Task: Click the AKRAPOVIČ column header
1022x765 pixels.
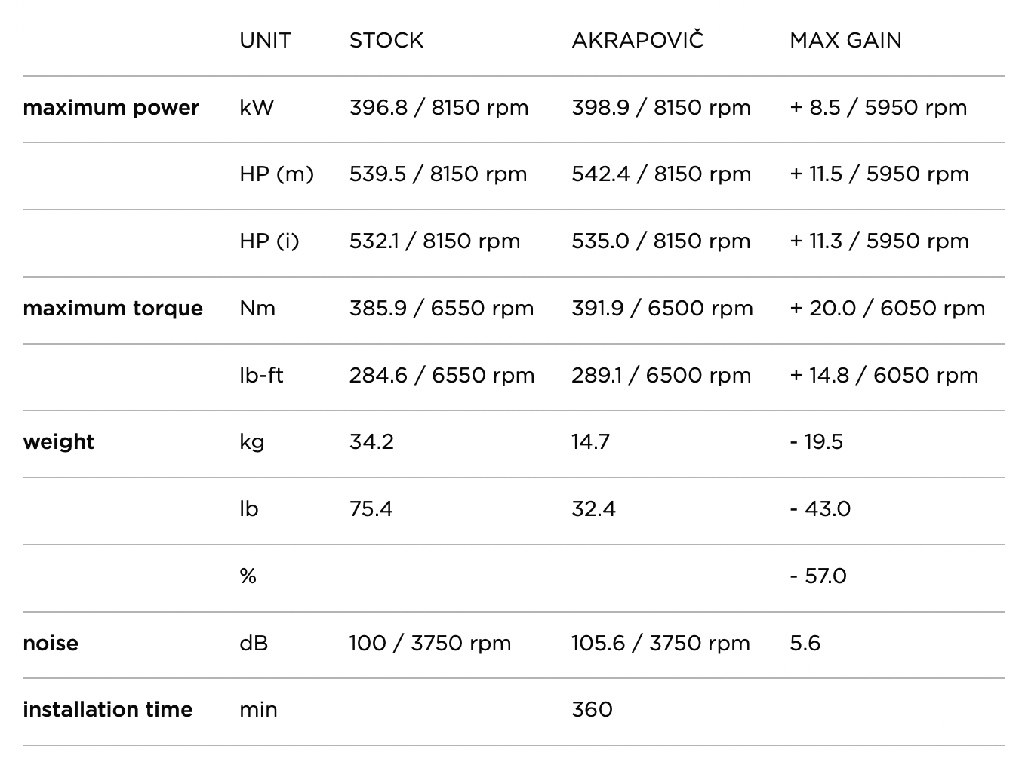Action: tap(637, 41)
